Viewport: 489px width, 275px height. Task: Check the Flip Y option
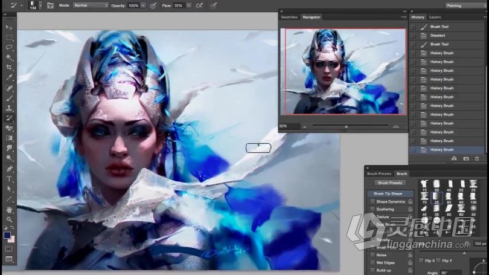coord(438,260)
